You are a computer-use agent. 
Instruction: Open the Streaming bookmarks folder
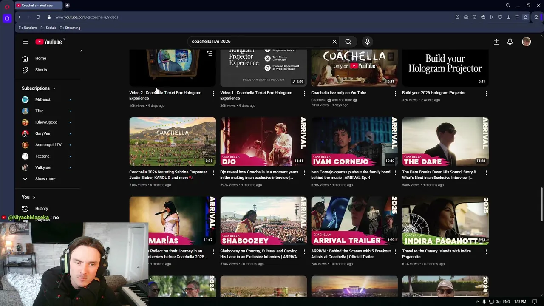click(x=70, y=28)
